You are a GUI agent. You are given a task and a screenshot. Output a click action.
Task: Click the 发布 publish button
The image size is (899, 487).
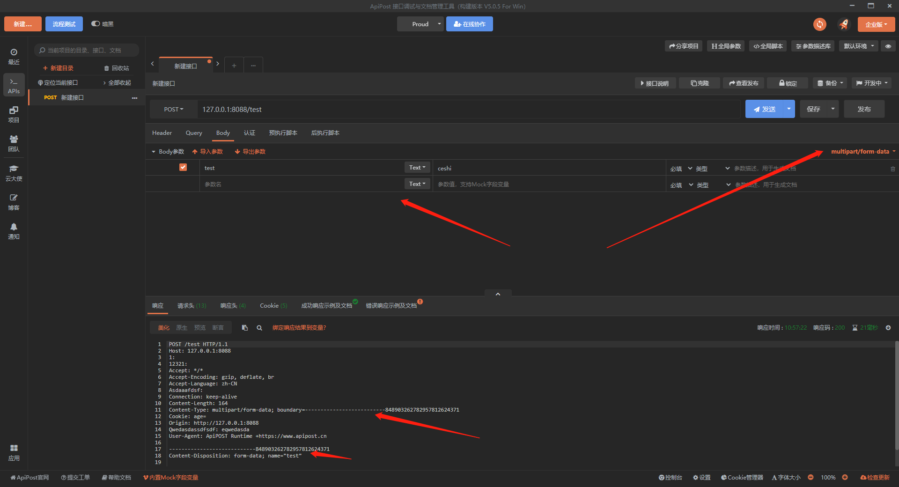864,109
